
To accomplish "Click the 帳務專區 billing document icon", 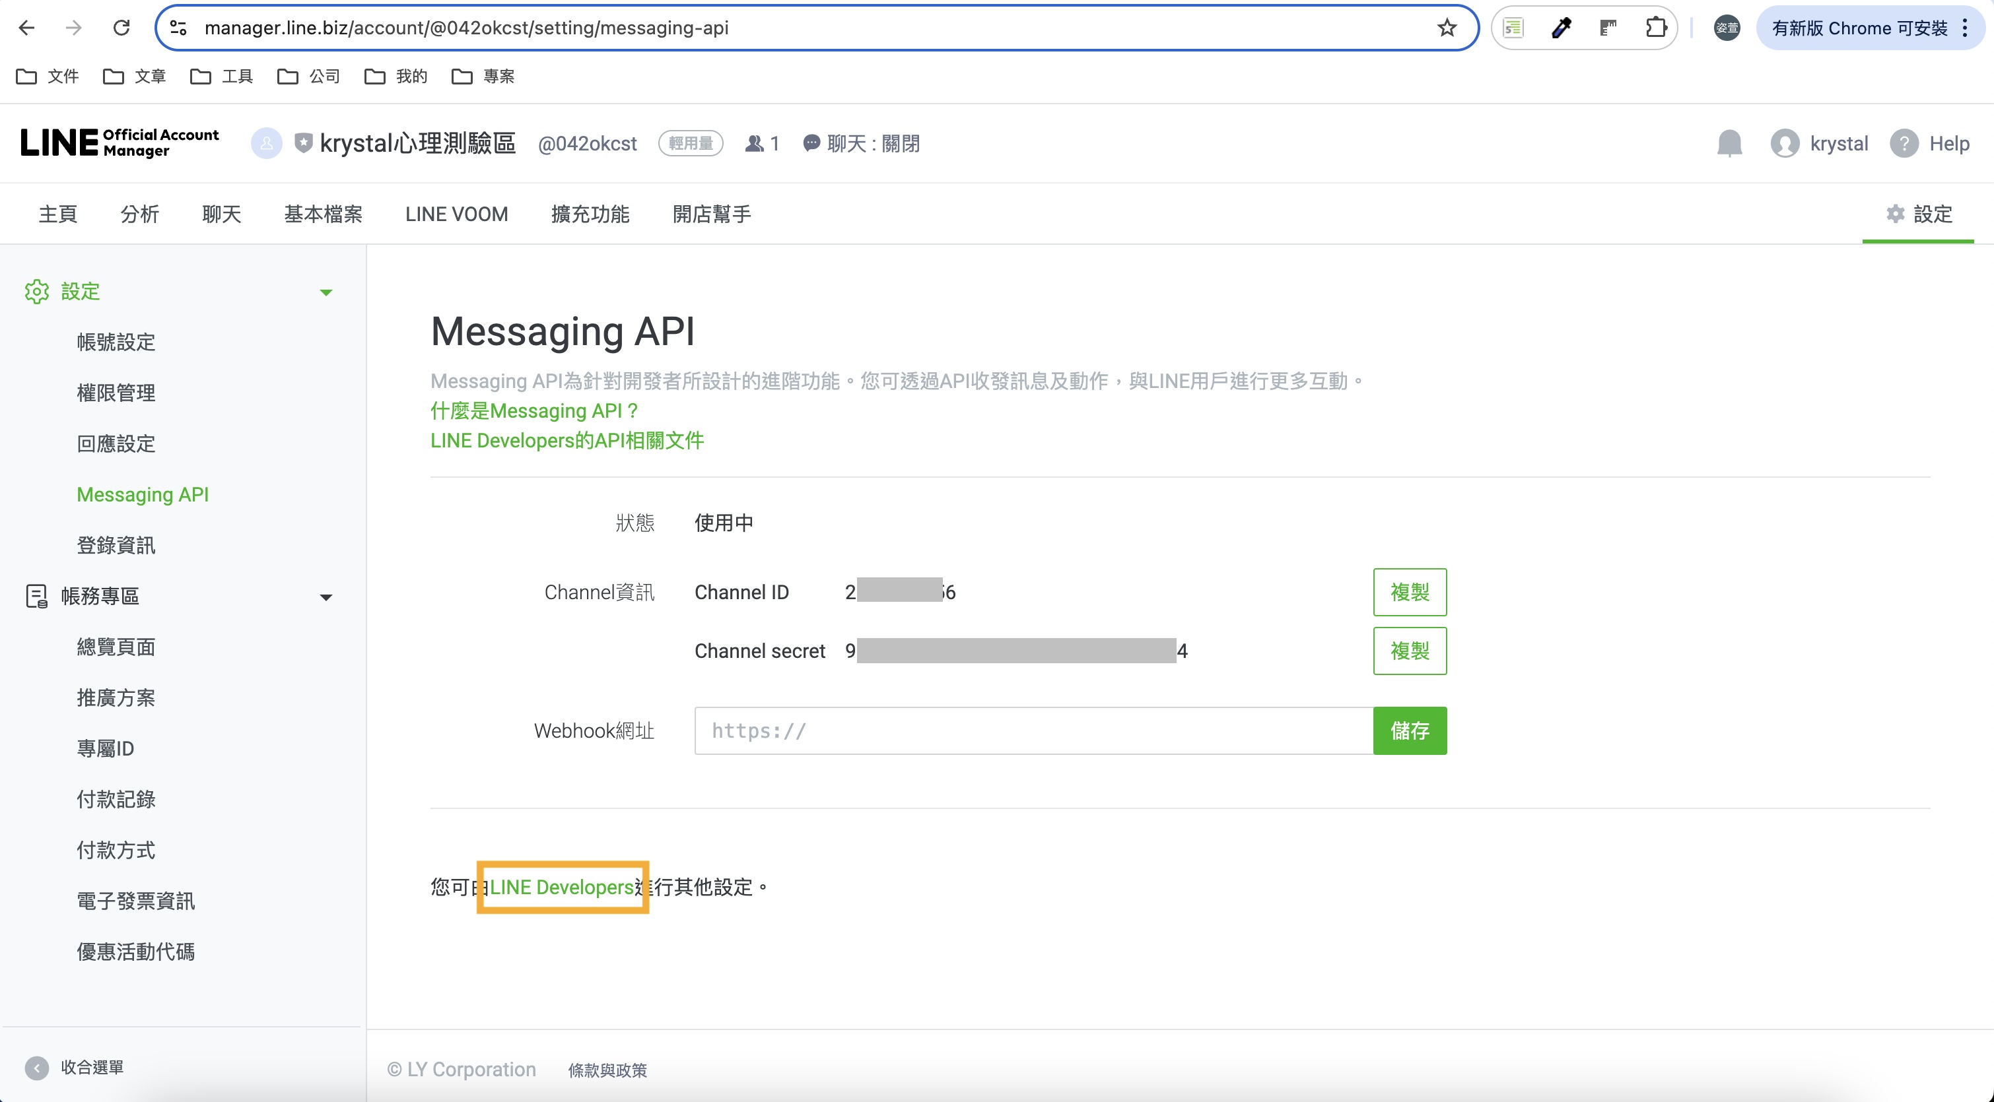I will [x=36, y=596].
